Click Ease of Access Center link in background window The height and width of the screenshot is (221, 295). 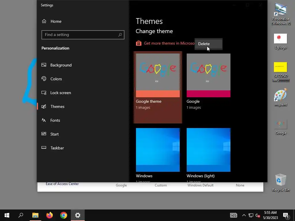62,184
